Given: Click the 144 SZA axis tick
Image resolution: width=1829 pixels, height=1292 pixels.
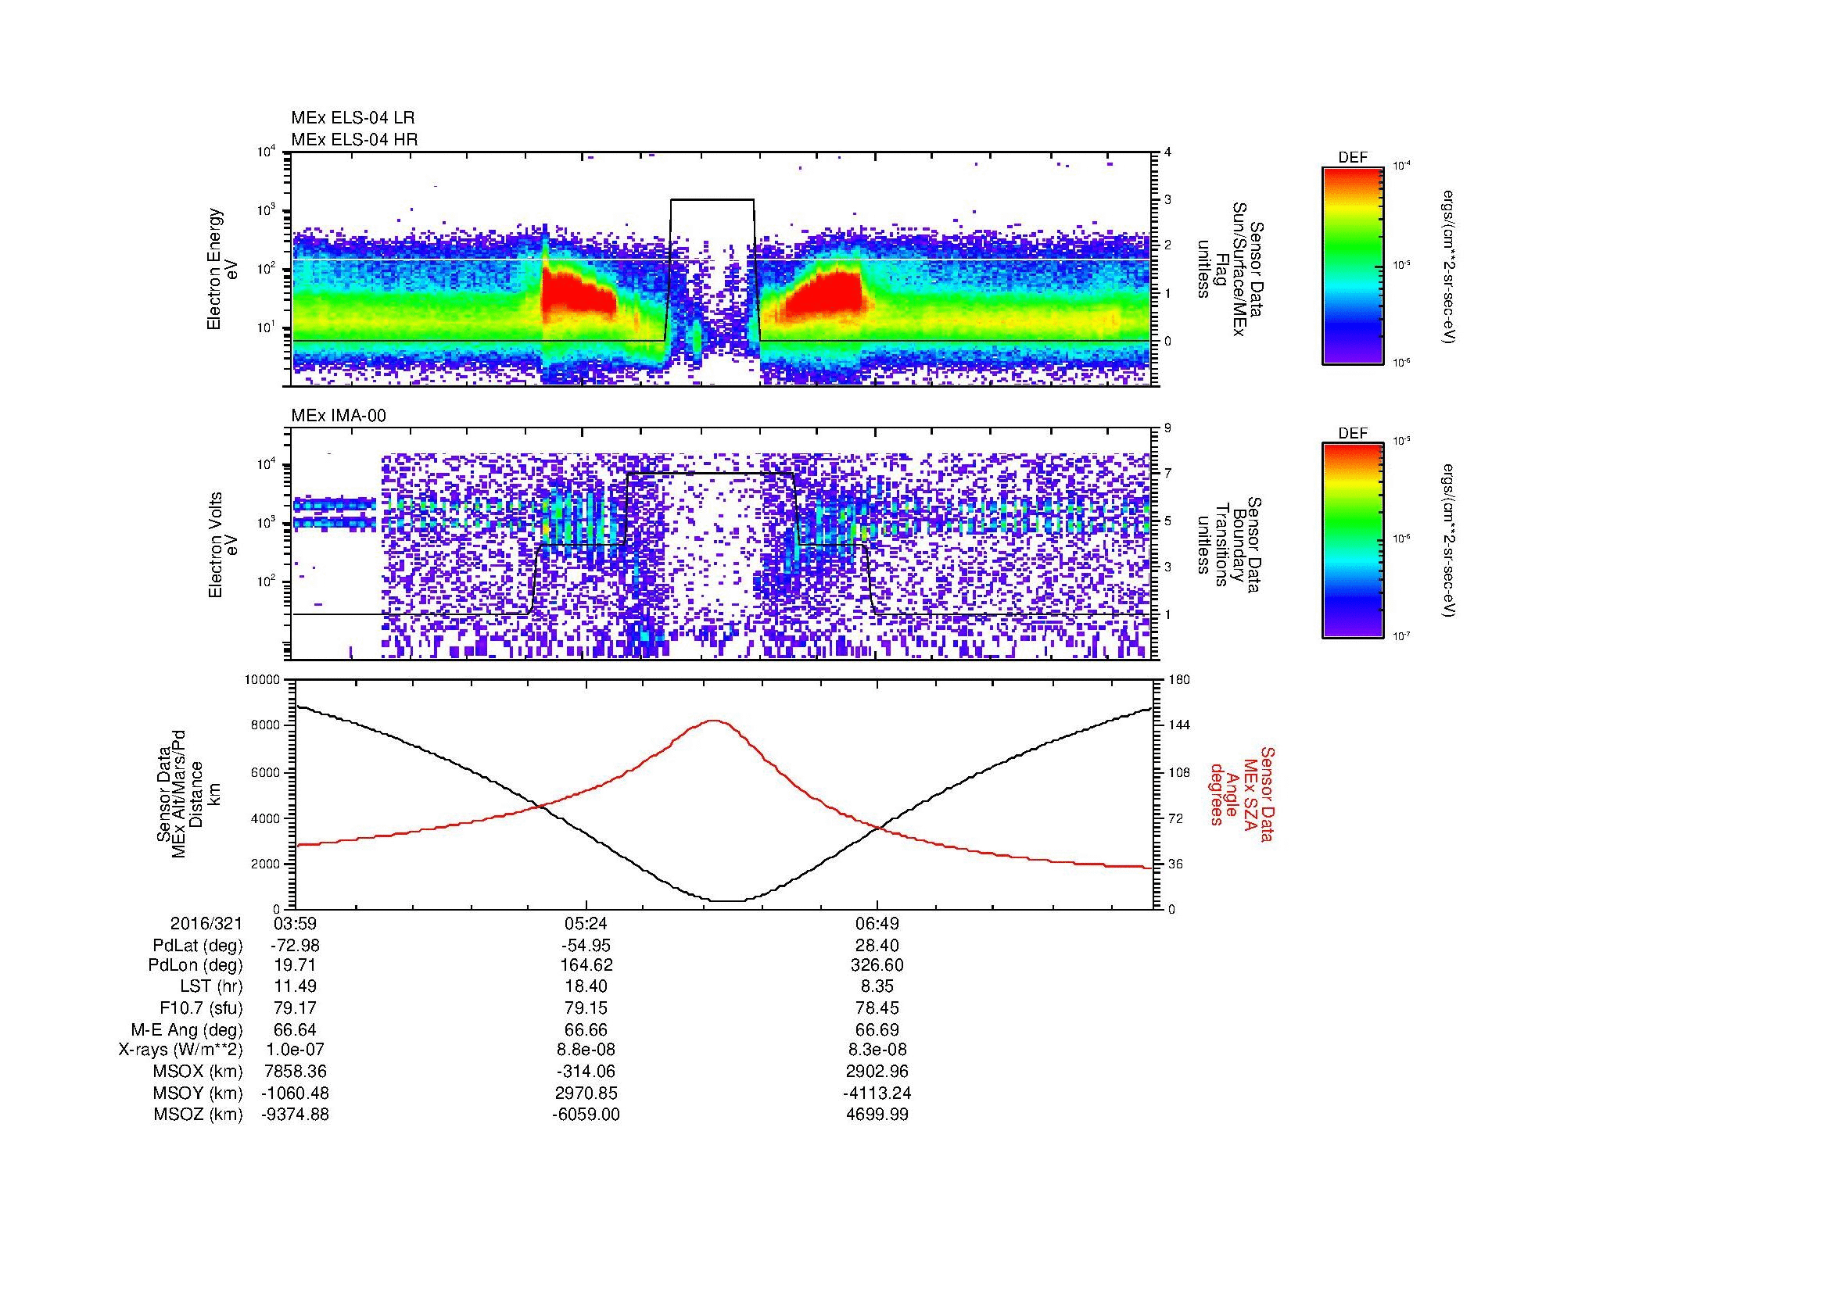Looking at the screenshot, I should 1181,725.
